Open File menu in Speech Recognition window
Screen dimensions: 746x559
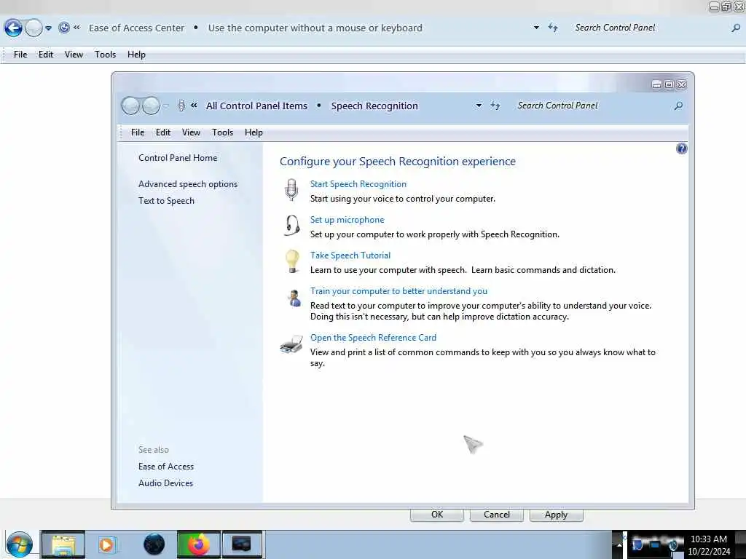(x=138, y=132)
